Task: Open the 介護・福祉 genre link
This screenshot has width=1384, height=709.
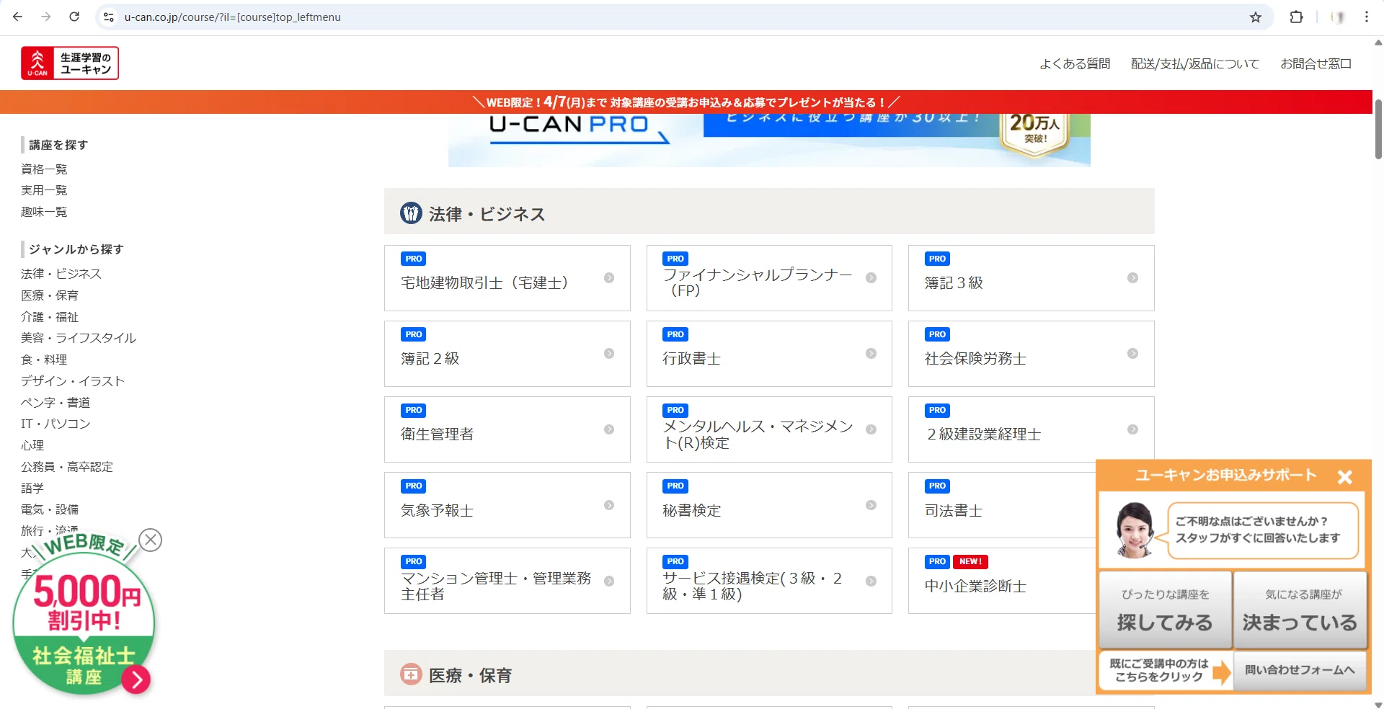Action: [x=50, y=317]
